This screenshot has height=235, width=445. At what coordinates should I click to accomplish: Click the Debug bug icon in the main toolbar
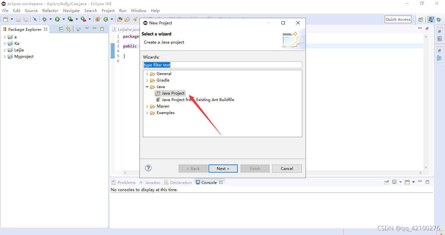click(x=45, y=20)
